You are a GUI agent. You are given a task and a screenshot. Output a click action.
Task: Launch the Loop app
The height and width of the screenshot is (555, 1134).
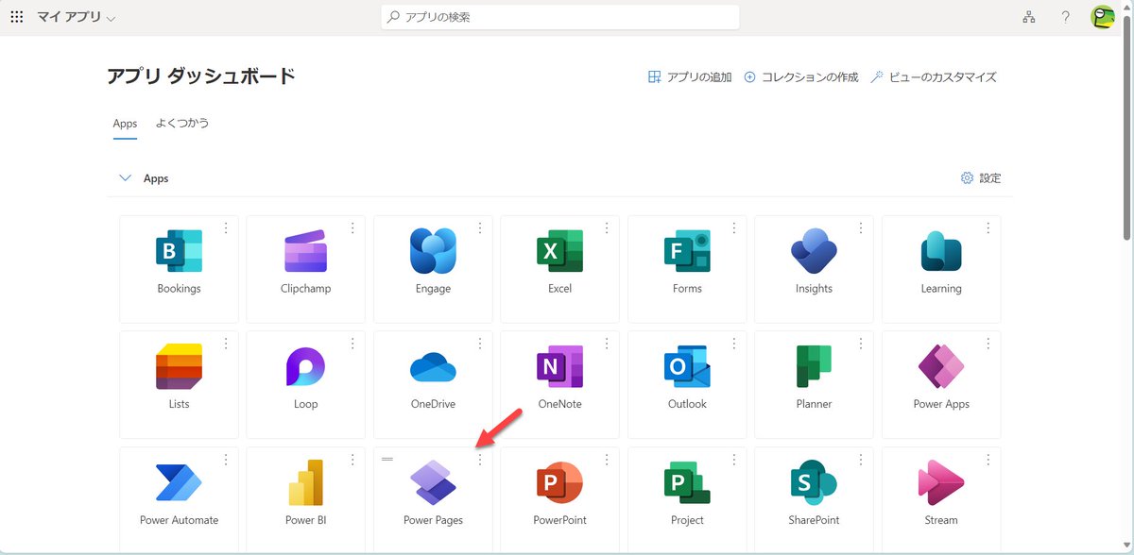305,366
